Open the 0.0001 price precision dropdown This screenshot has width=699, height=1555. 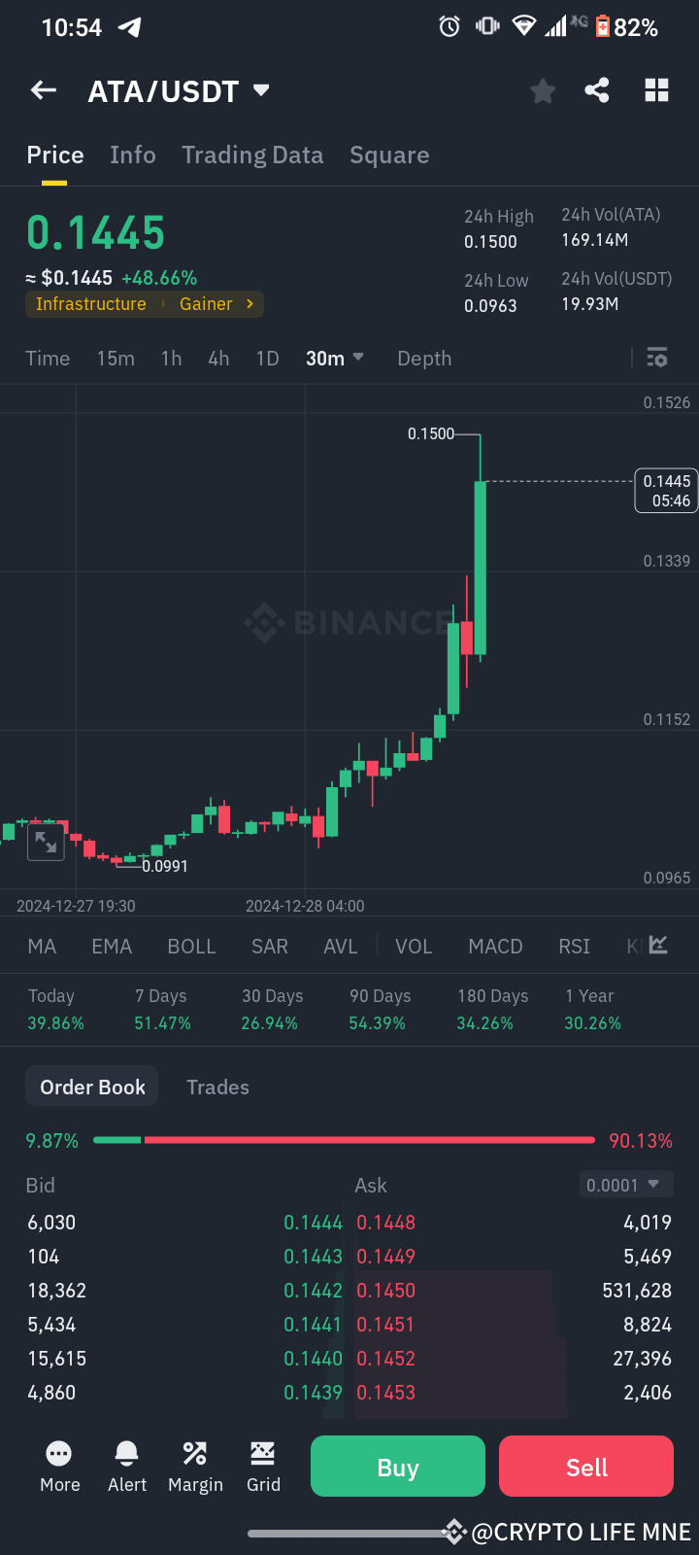[625, 1184]
